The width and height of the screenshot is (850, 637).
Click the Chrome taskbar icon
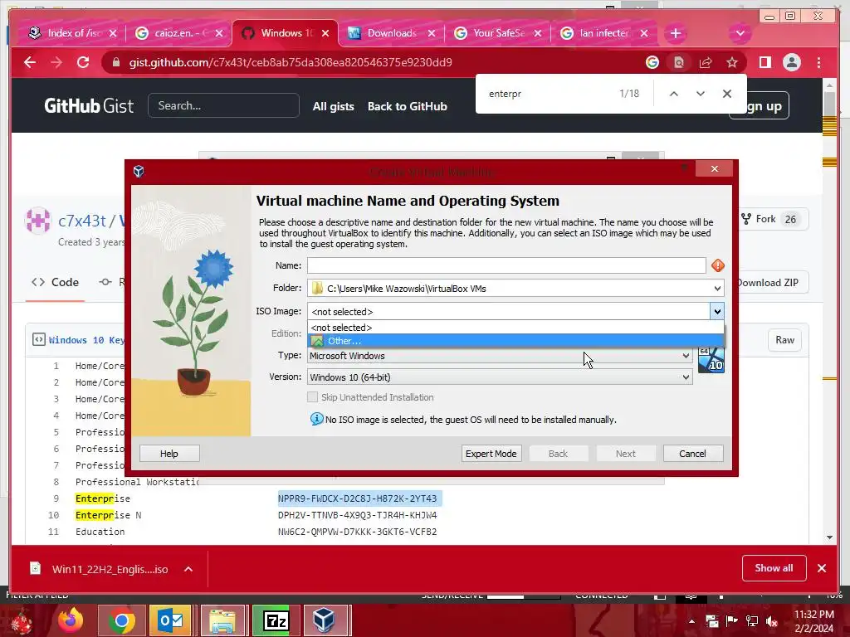point(121,620)
